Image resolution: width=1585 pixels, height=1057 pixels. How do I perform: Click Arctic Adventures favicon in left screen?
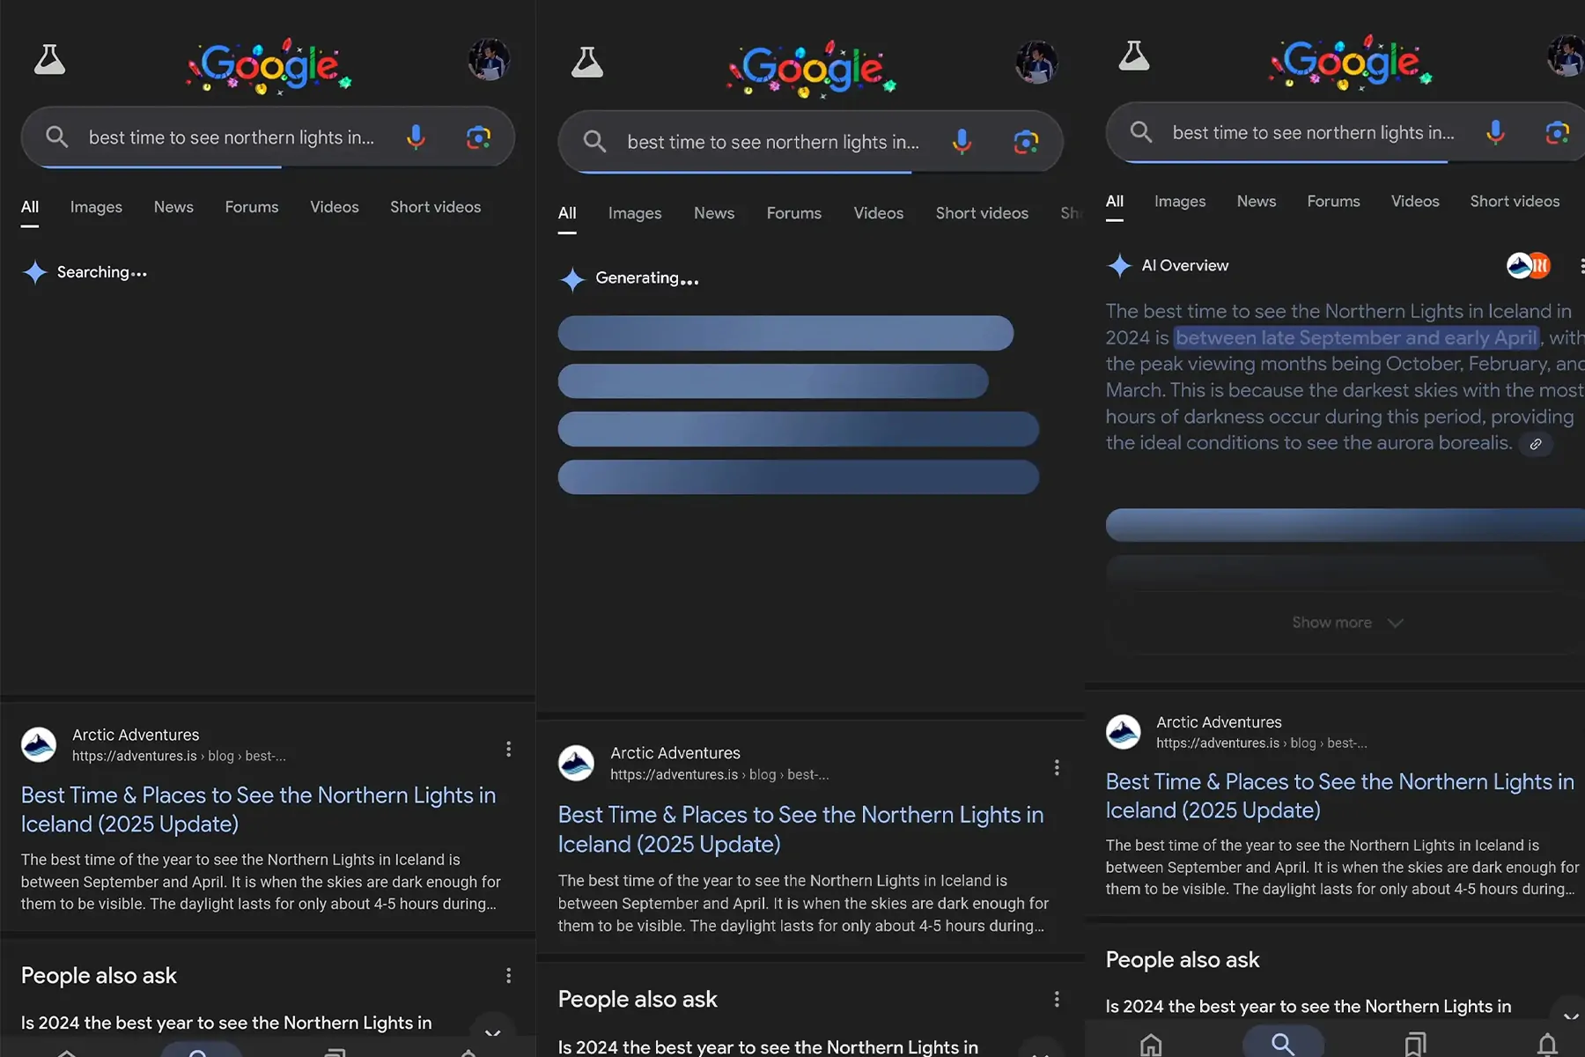click(39, 744)
